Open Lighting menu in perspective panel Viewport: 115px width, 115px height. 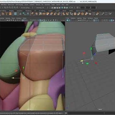pyautogui.click(x=79, y=18)
